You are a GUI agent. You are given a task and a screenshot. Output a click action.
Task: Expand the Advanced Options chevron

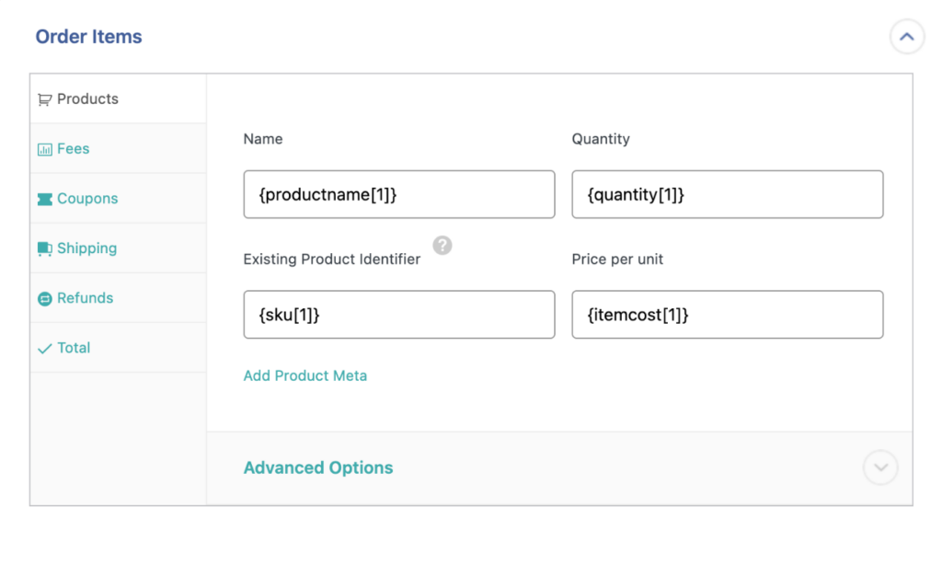[x=880, y=467]
